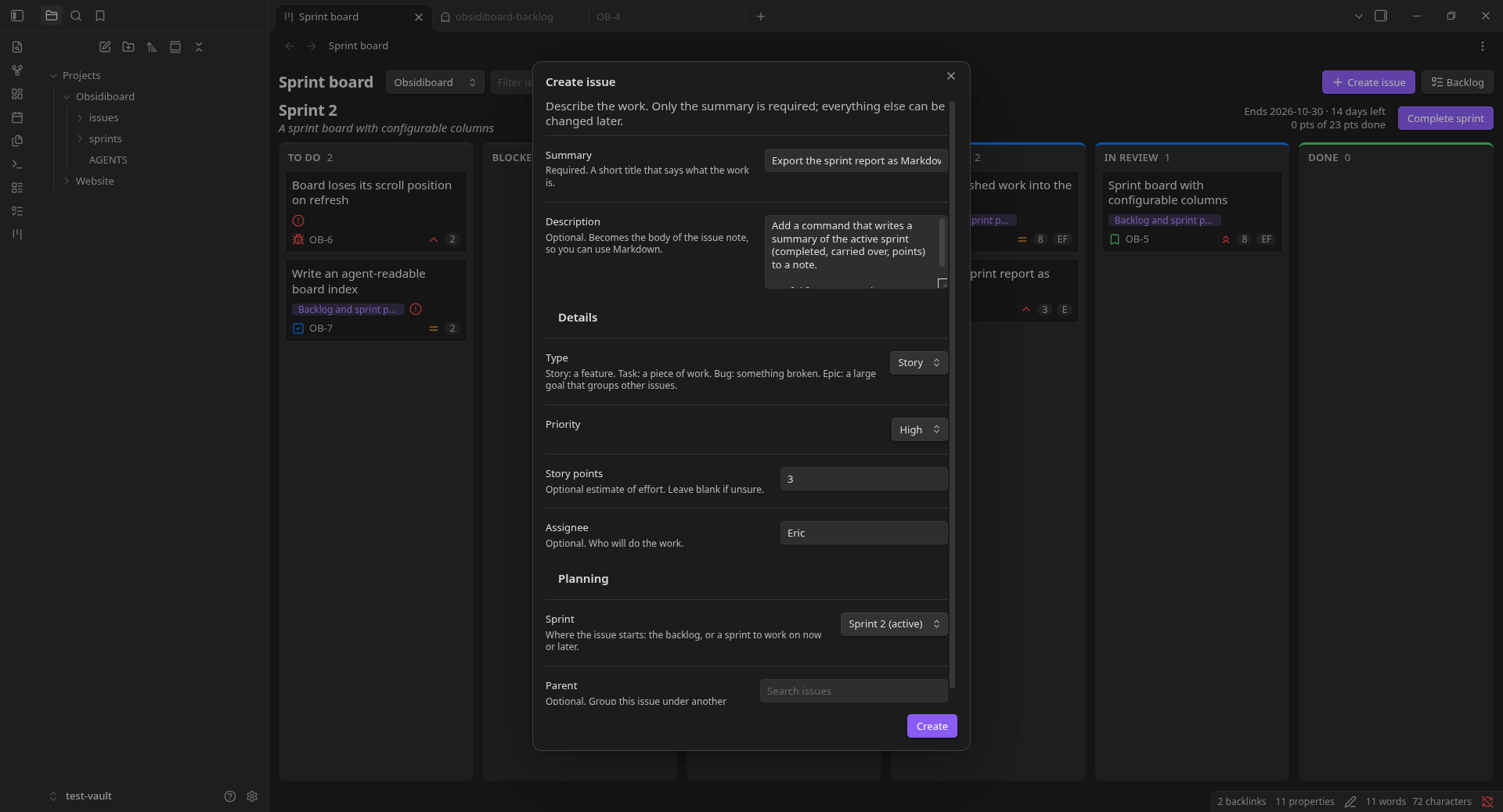
Task: Collapse the Projects folder
Action: pyautogui.click(x=81, y=75)
